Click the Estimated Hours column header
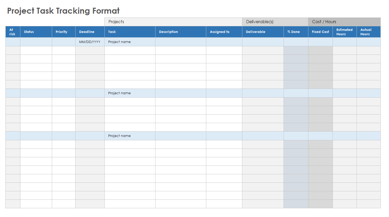Screen dimensions: 389x217 [344, 32]
